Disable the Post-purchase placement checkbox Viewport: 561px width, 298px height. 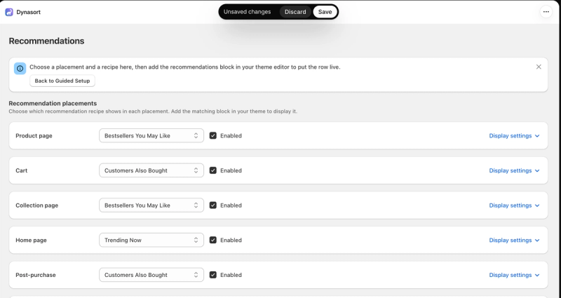[213, 275]
